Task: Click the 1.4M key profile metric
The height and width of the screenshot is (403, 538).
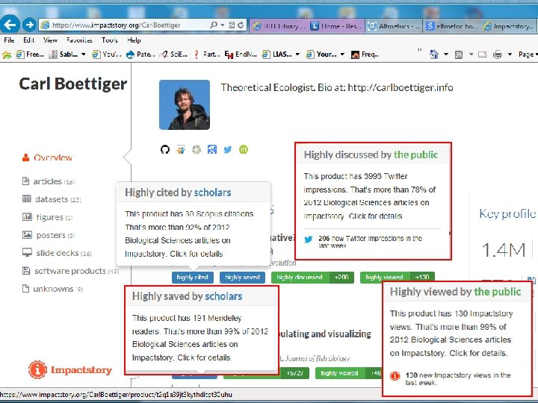Action: point(504,250)
